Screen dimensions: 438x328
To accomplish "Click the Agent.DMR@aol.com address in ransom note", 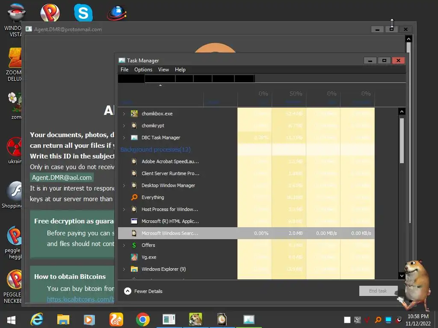I will point(62,178).
